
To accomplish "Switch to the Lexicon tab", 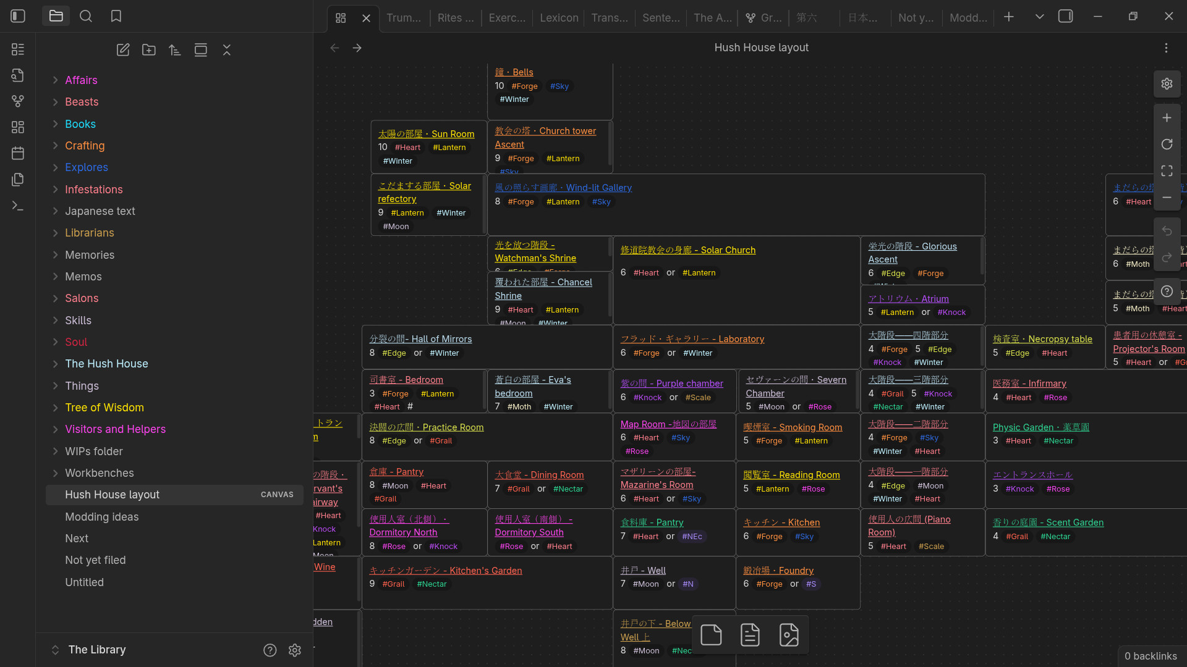I will [559, 18].
